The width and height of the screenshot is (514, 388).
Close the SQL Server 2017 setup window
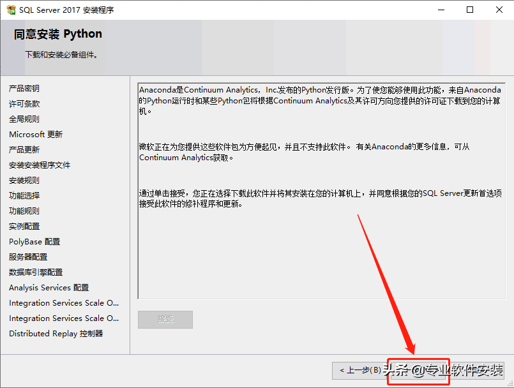point(500,10)
